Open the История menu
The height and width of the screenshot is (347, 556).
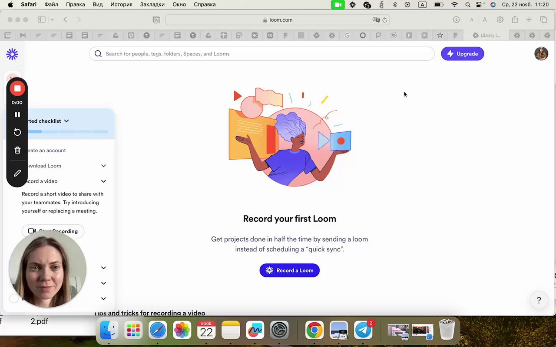pyautogui.click(x=121, y=4)
